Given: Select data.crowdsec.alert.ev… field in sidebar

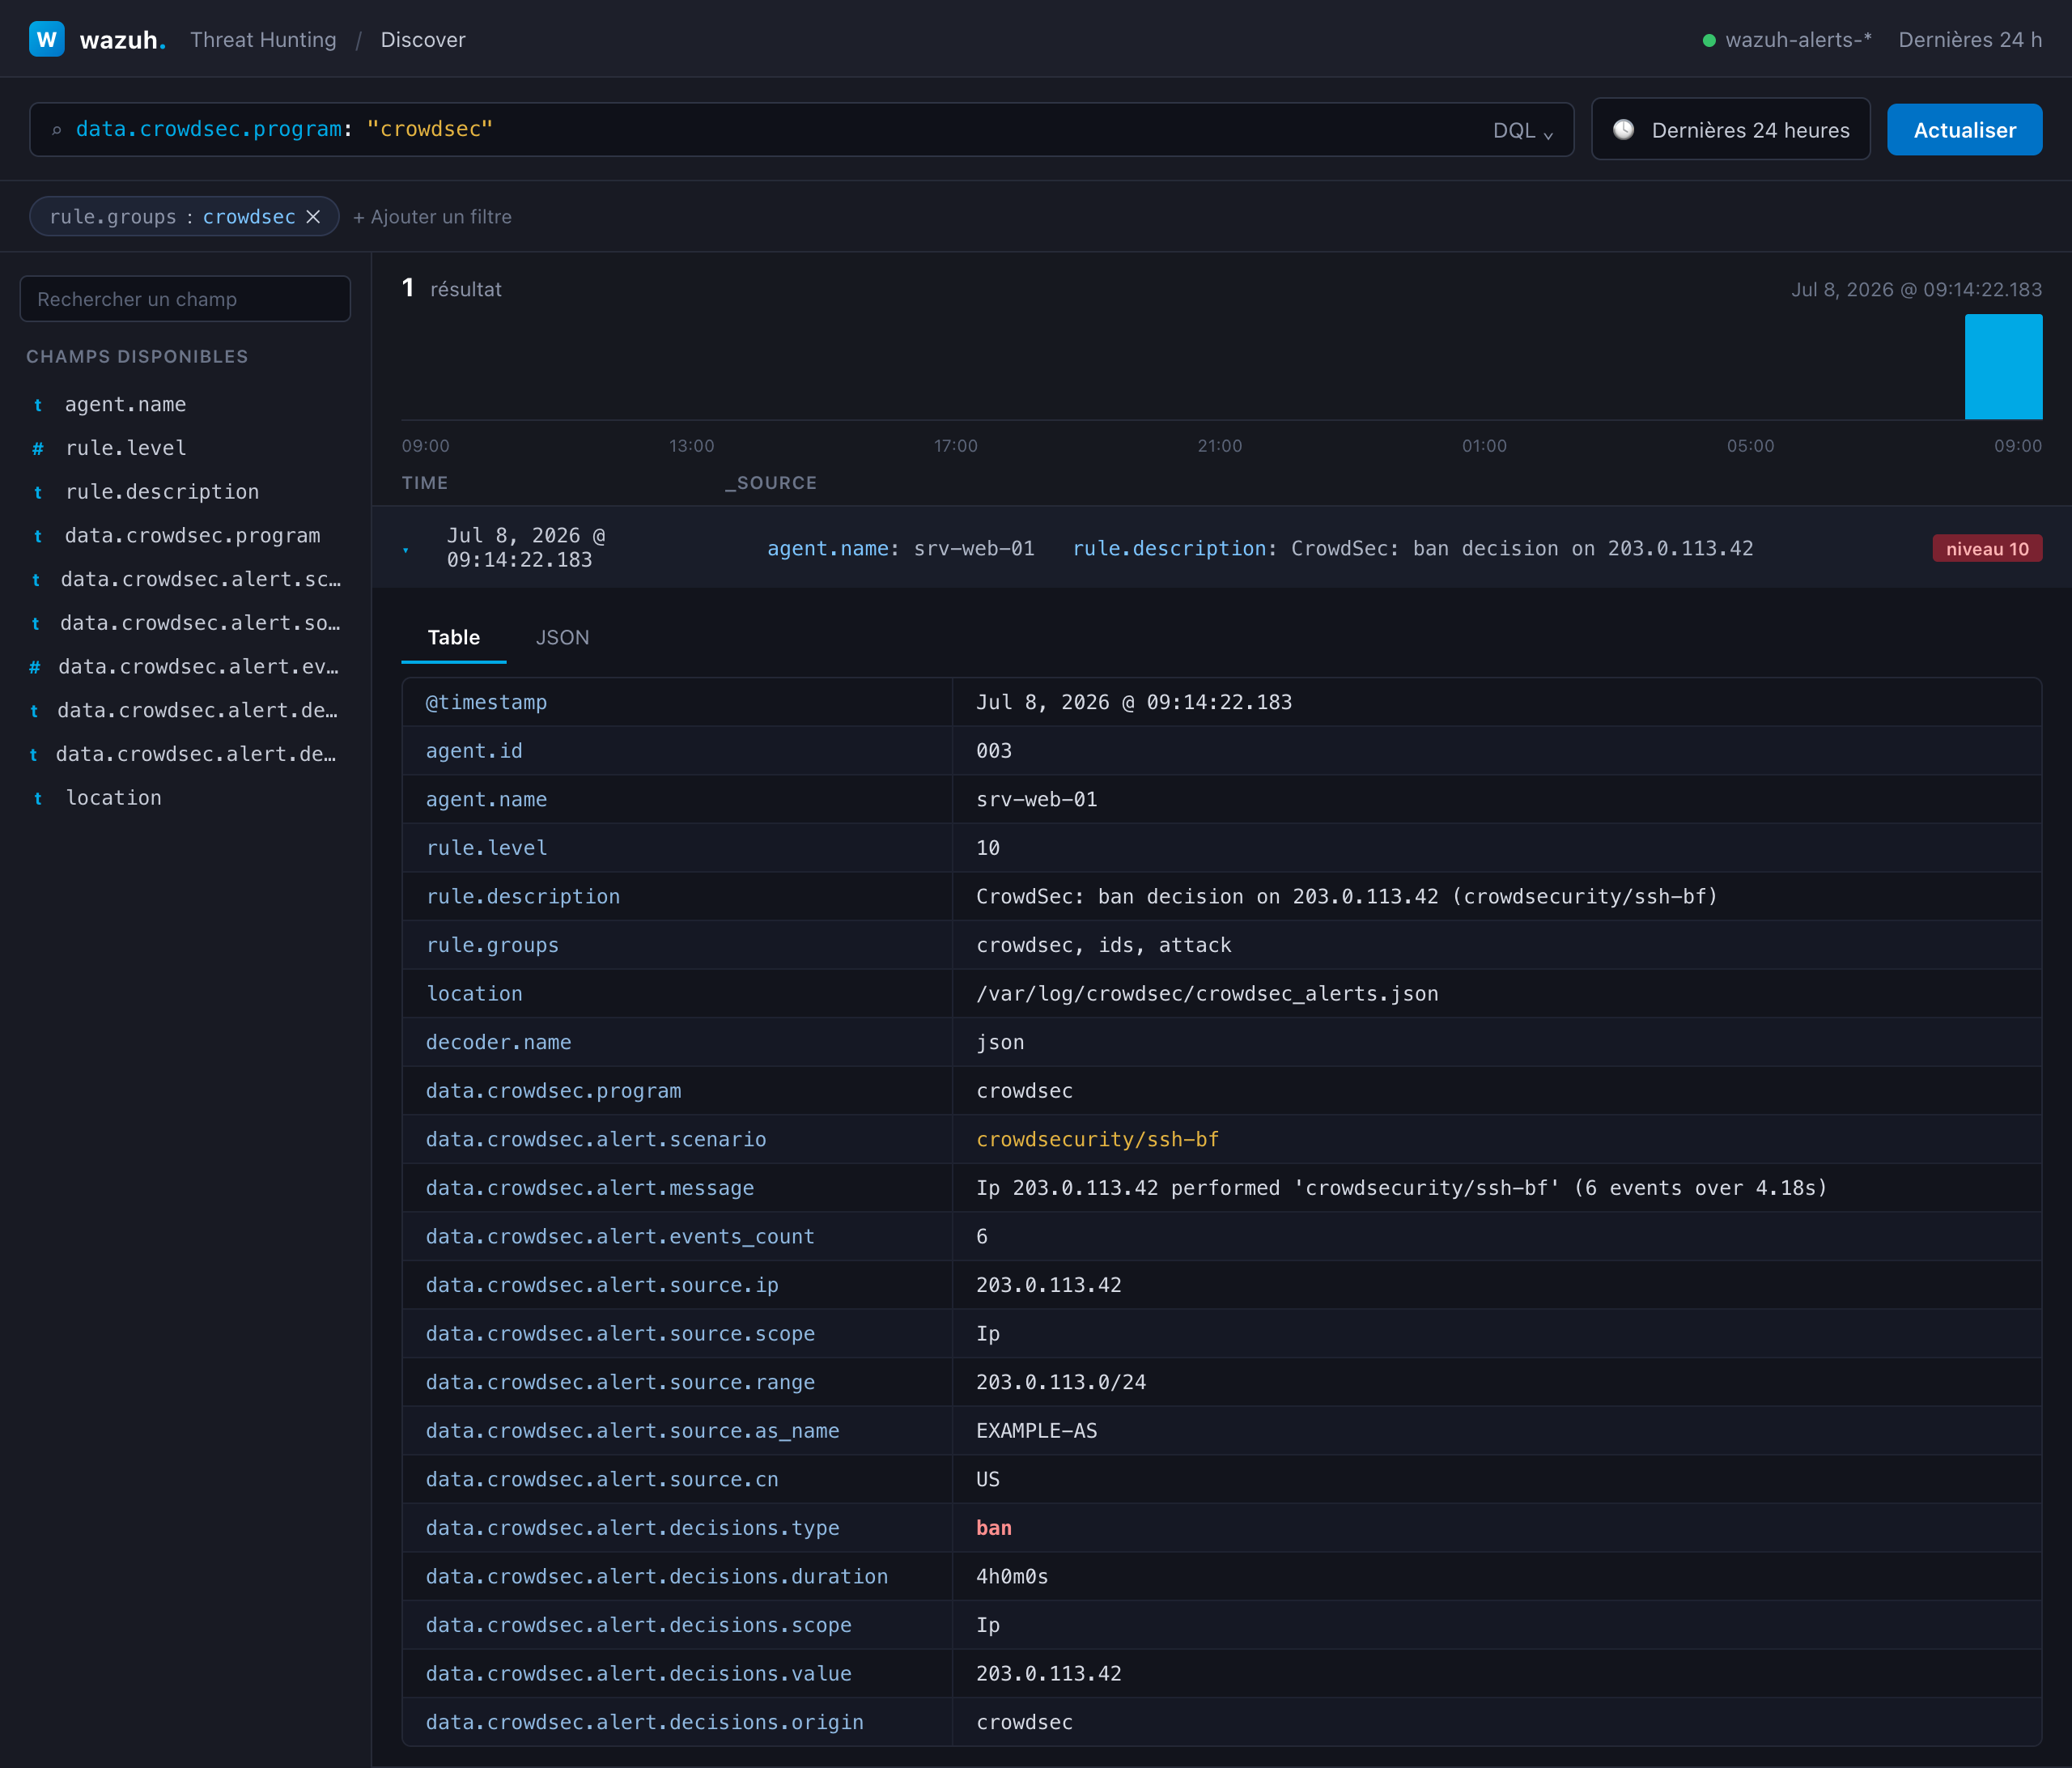Looking at the screenshot, I should pyautogui.click(x=198, y=667).
